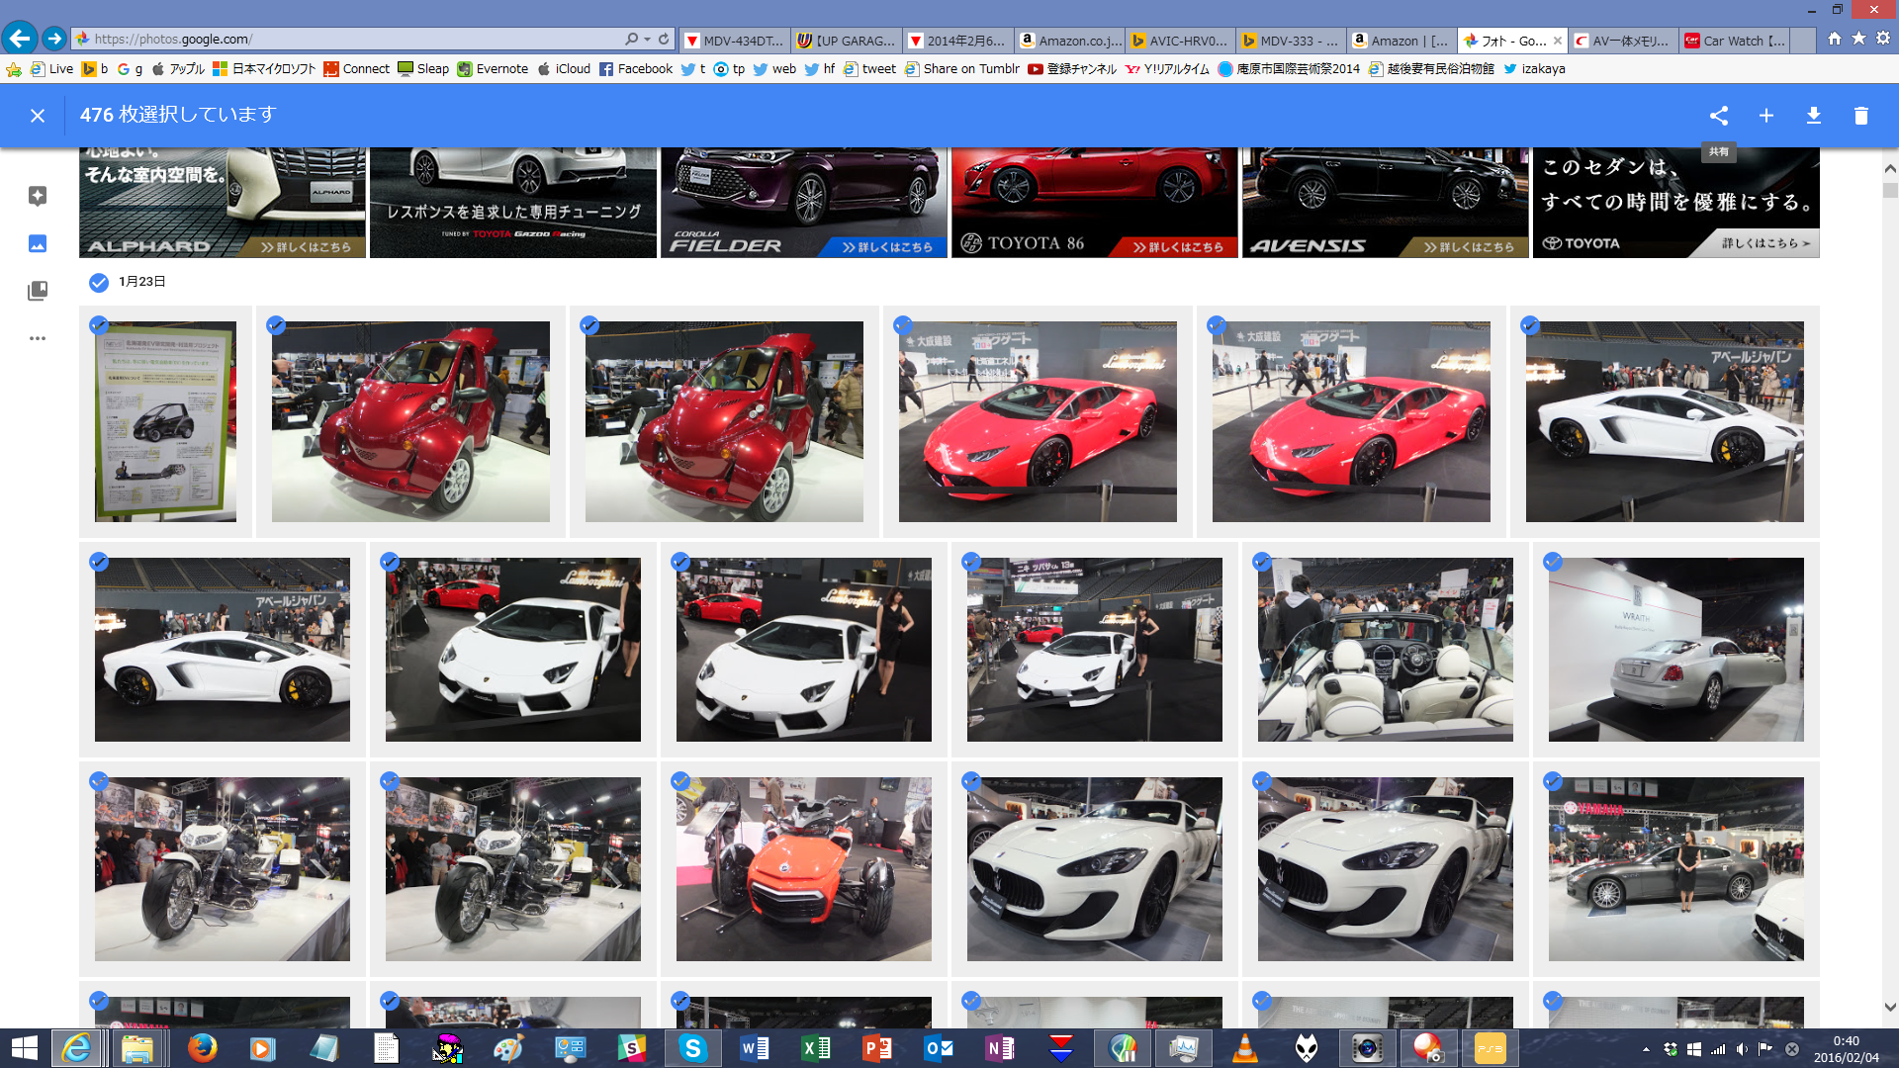Screen dimensions: 1899x1068
Task: Uncheck the 1月23日 date group checkbox
Action: 99,283
